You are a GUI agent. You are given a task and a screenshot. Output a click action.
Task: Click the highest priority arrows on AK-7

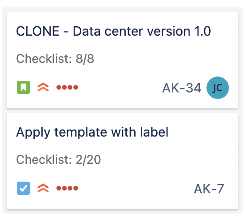pyautogui.click(x=43, y=188)
